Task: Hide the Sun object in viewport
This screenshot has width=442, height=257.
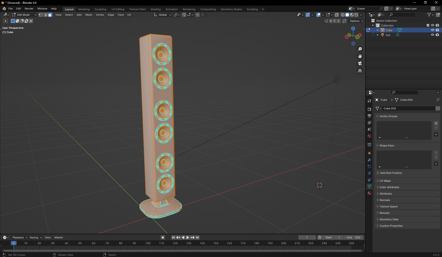Action: click(x=433, y=35)
